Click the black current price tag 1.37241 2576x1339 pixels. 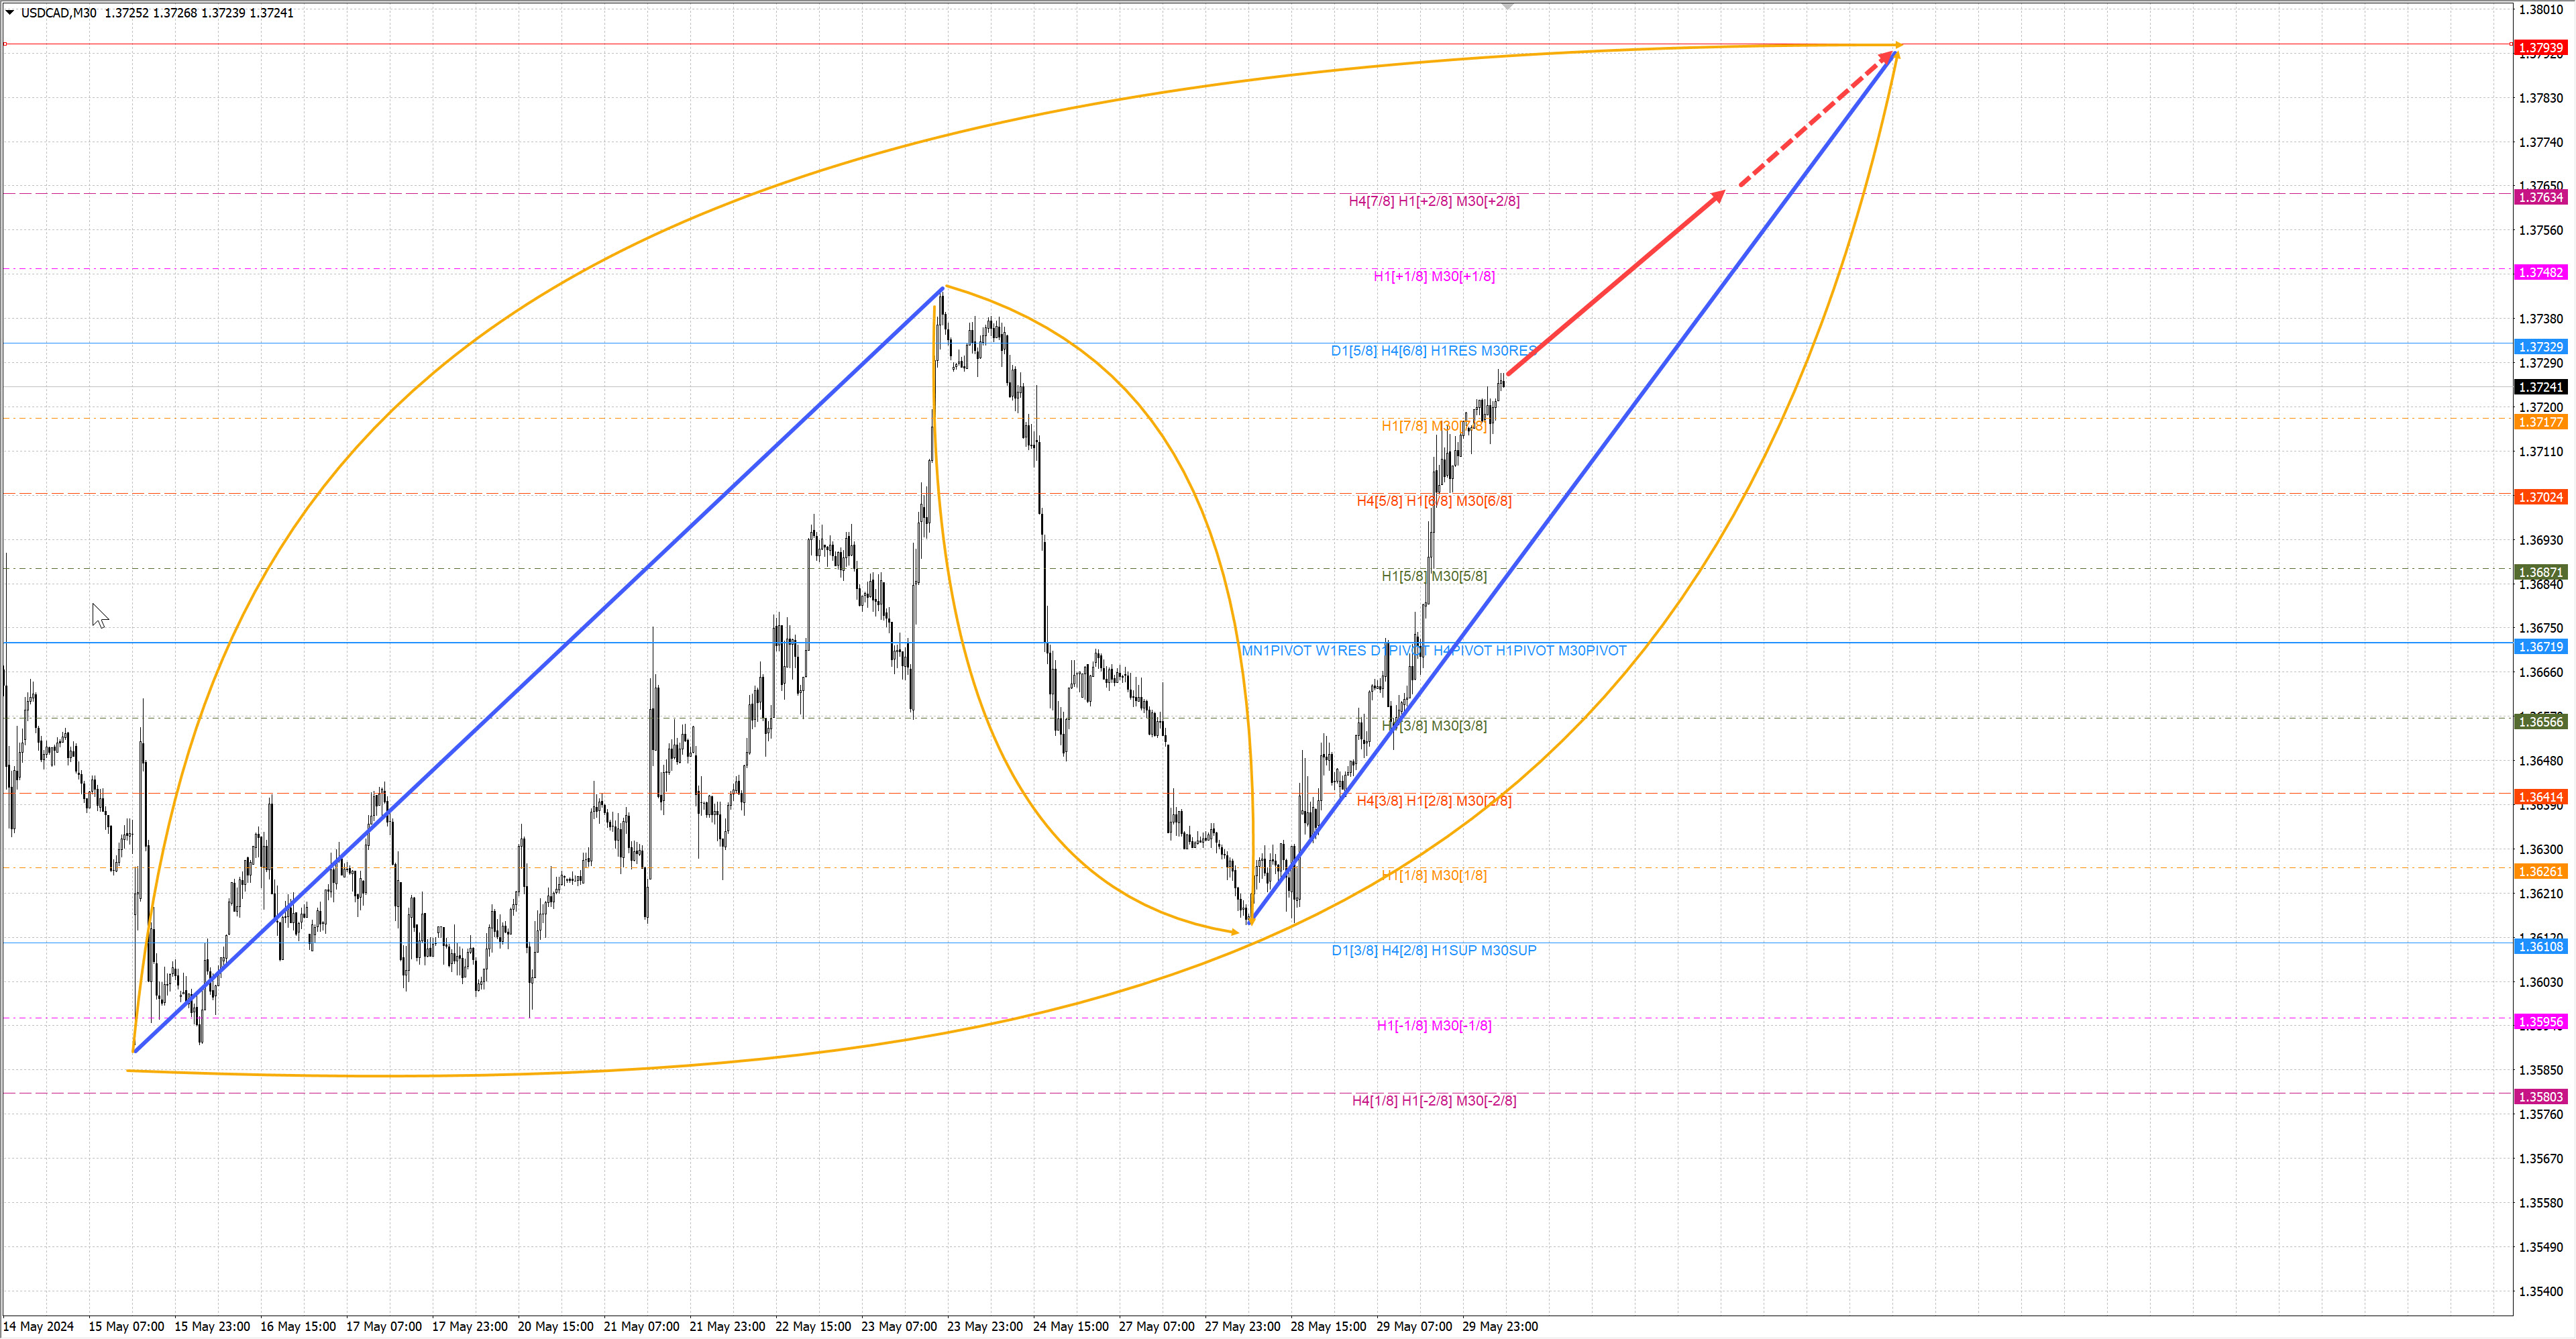point(2540,387)
